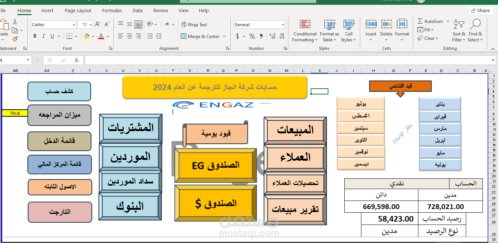
Task: Apply the red font color
Action: [101, 36]
